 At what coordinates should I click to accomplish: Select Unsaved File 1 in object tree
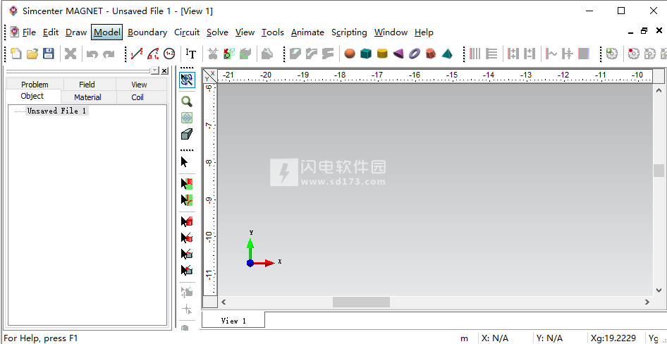[57, 111]
